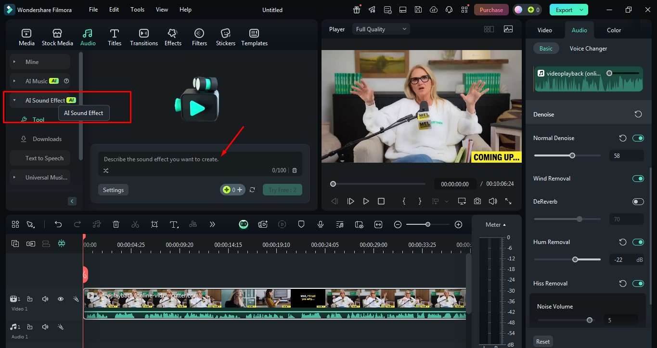657x348 pixels.
Task: Click the undo arrow in timeline toolbar
Action: click(58, 224)
